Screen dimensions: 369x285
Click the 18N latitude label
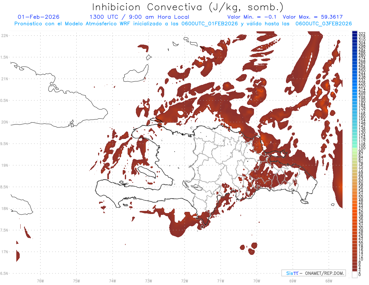coord(5,209)
